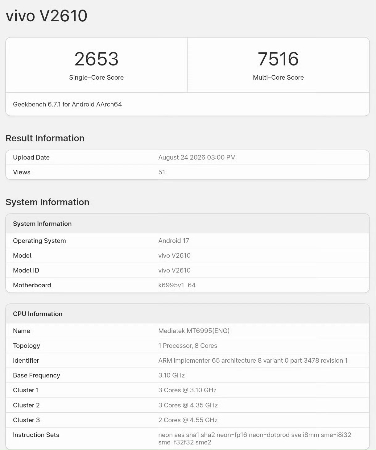Select the 'neon aes sha1 sha2' instruction sets value
Image resolution: width=376 pixels, height=450 pixels.
tap(255, 439)
